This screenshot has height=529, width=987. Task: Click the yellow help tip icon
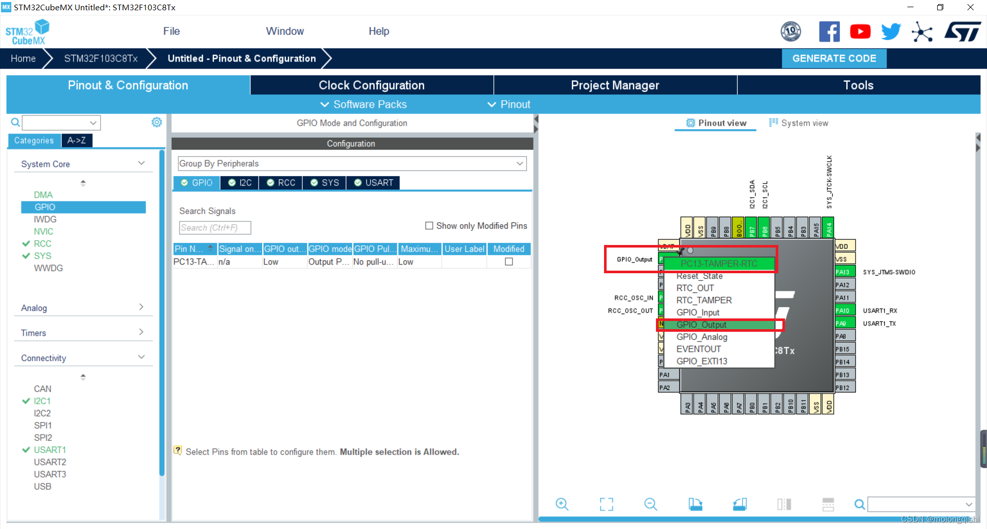coord(178,450)
